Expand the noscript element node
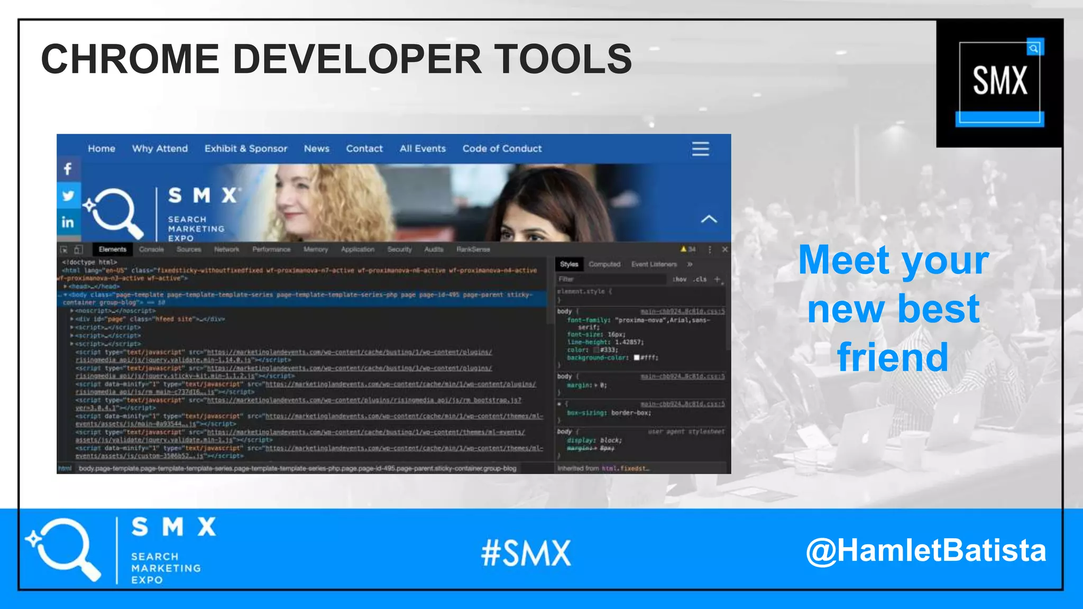 (x=72, y=311)
